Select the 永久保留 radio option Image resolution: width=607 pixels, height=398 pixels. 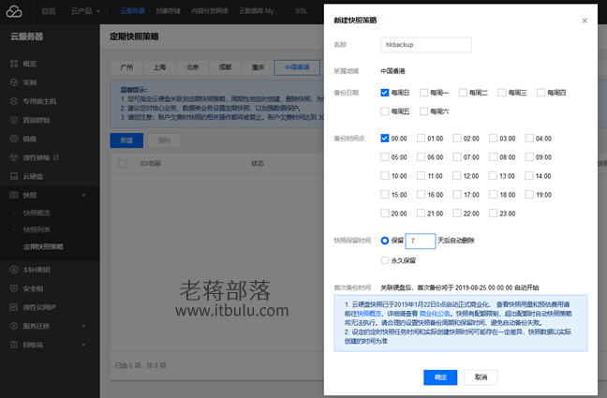384,260
